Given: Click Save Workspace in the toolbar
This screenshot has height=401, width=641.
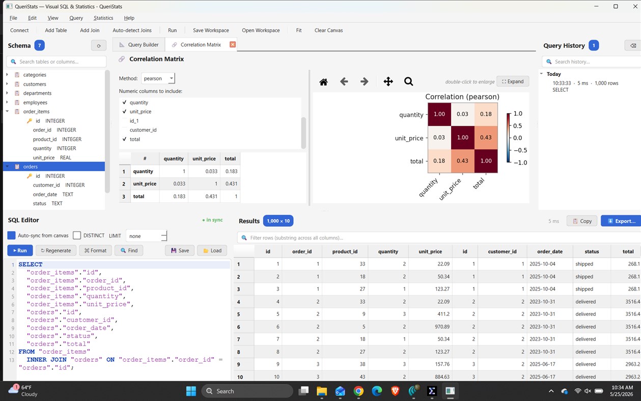Looking at the screenshot, I should [211, 30].
